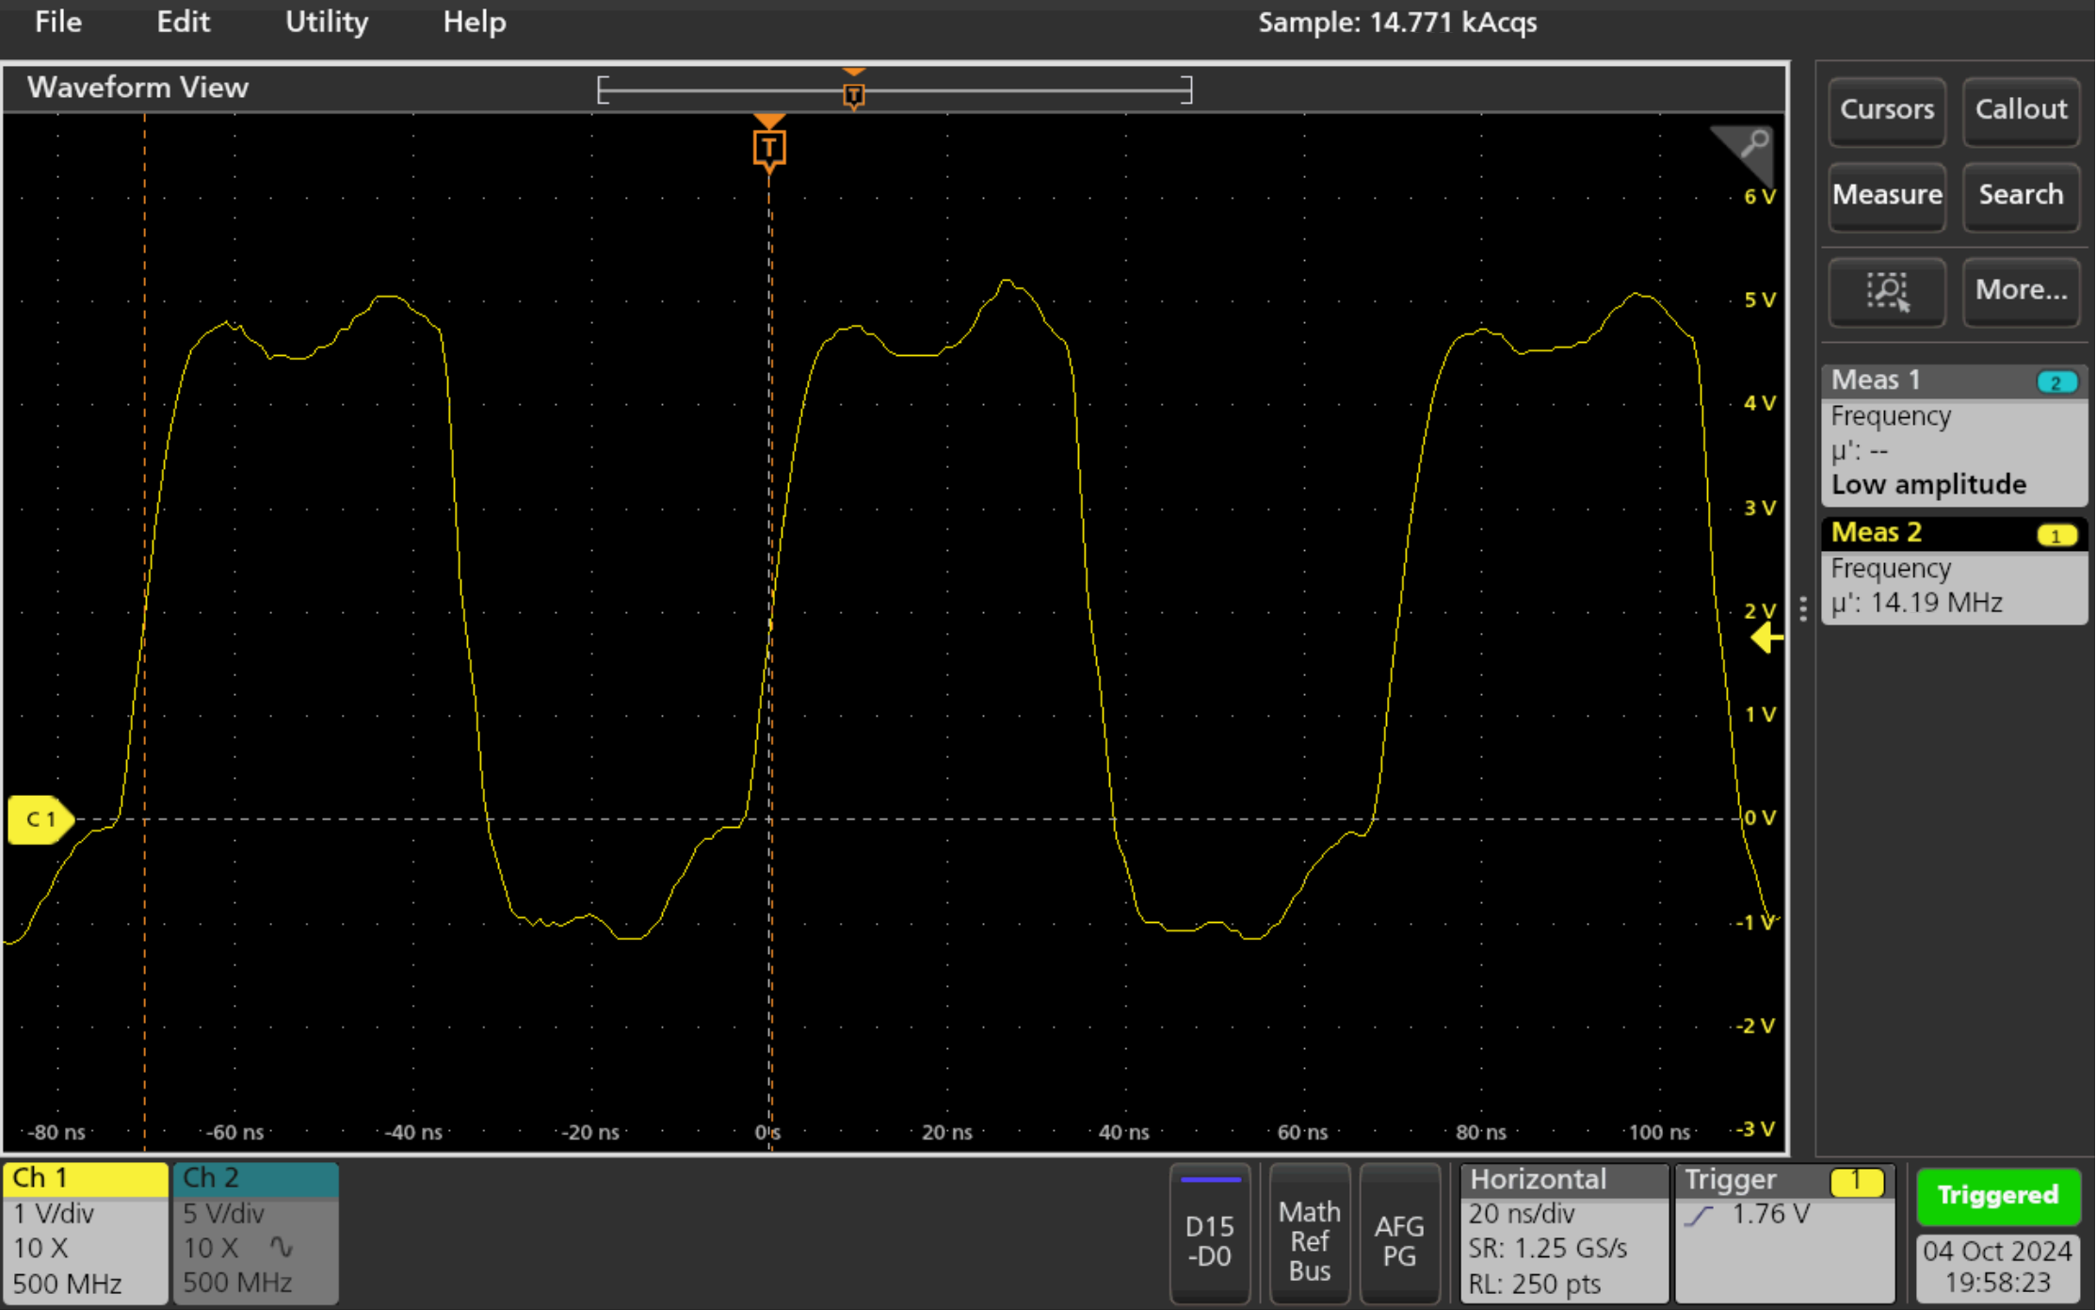Image resolution: width=2096 pixels, height=1310 pixels.
Task: Click the orange trigger T marker
Action: [769, 146]
